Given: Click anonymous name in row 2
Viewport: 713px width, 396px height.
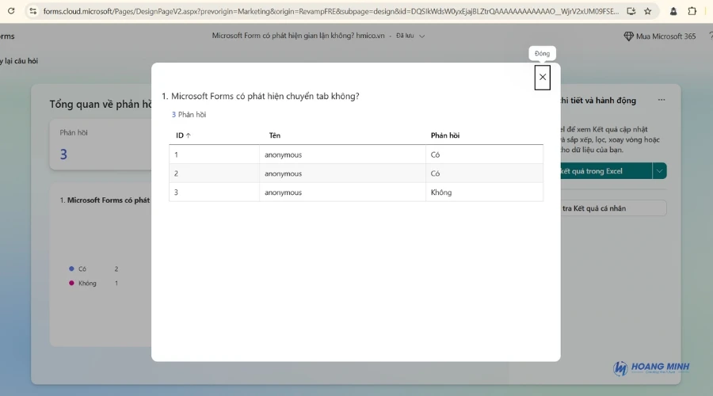Looking at the screenshot, I should point(284,173).
